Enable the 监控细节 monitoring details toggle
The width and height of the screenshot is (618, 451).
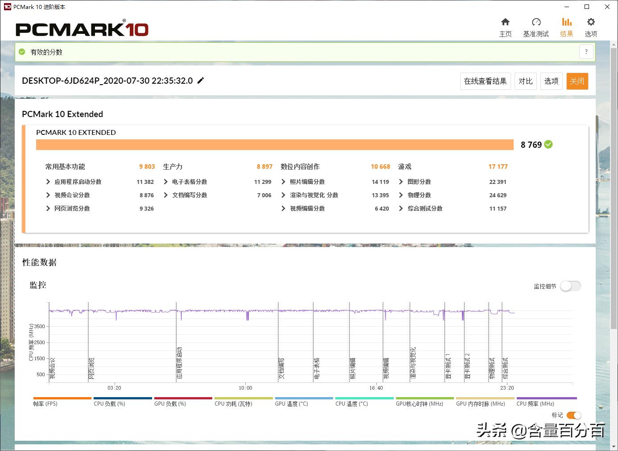(x=571, y=286)
